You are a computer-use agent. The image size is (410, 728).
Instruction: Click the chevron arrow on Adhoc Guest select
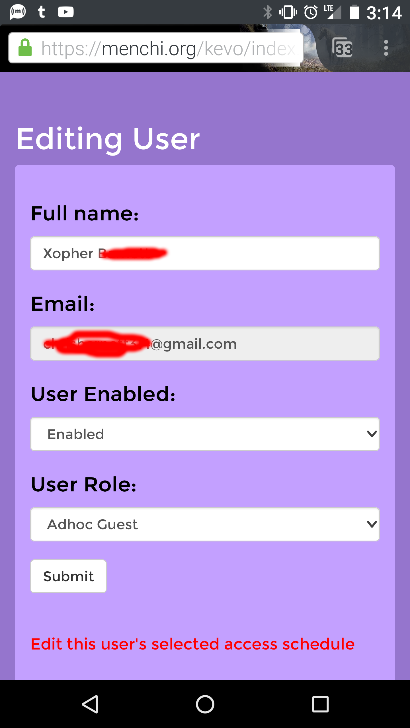point(372,524)
